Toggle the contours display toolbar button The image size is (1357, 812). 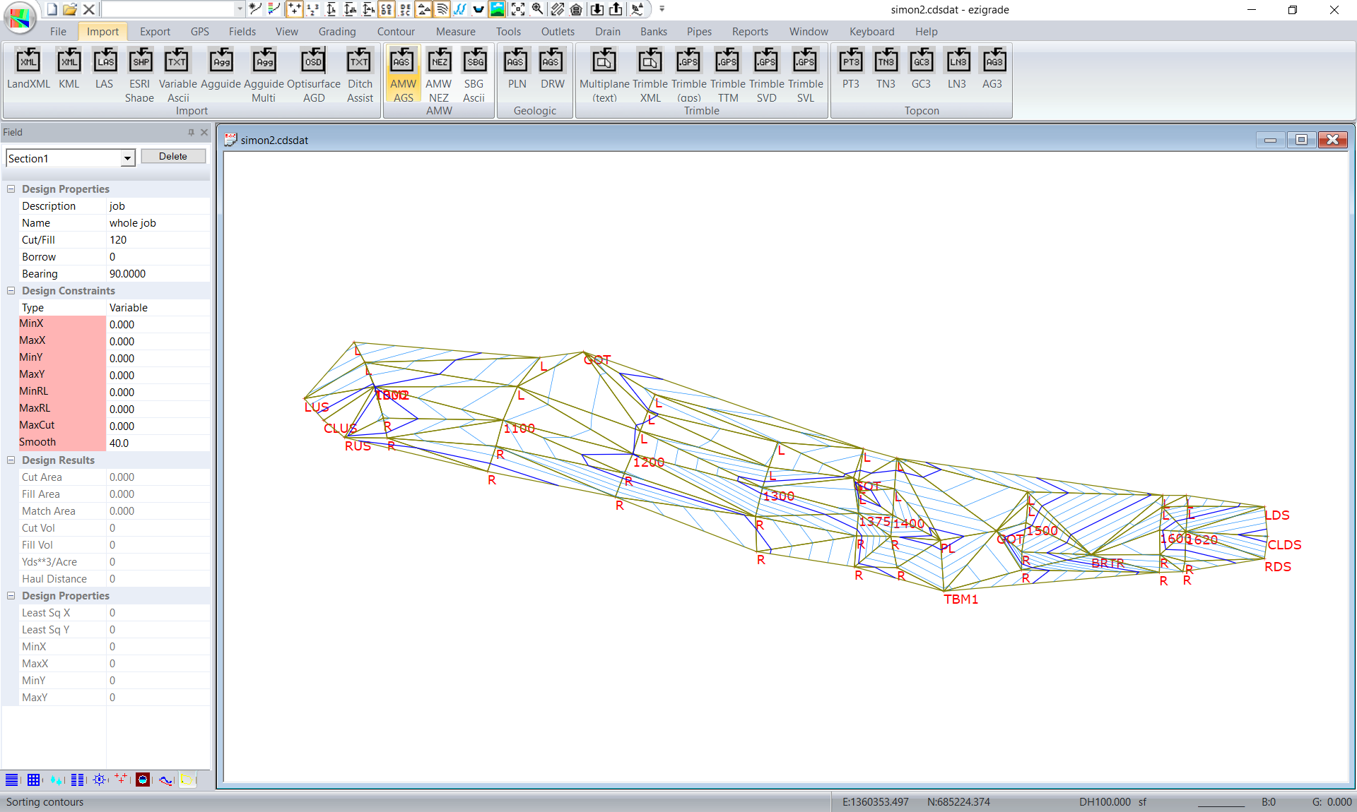click(x=442, y=9)
